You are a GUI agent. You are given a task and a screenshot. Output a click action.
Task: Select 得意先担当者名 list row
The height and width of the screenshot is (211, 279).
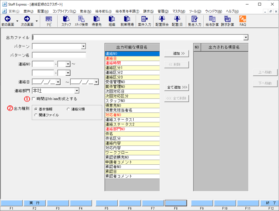click(132, 110)
